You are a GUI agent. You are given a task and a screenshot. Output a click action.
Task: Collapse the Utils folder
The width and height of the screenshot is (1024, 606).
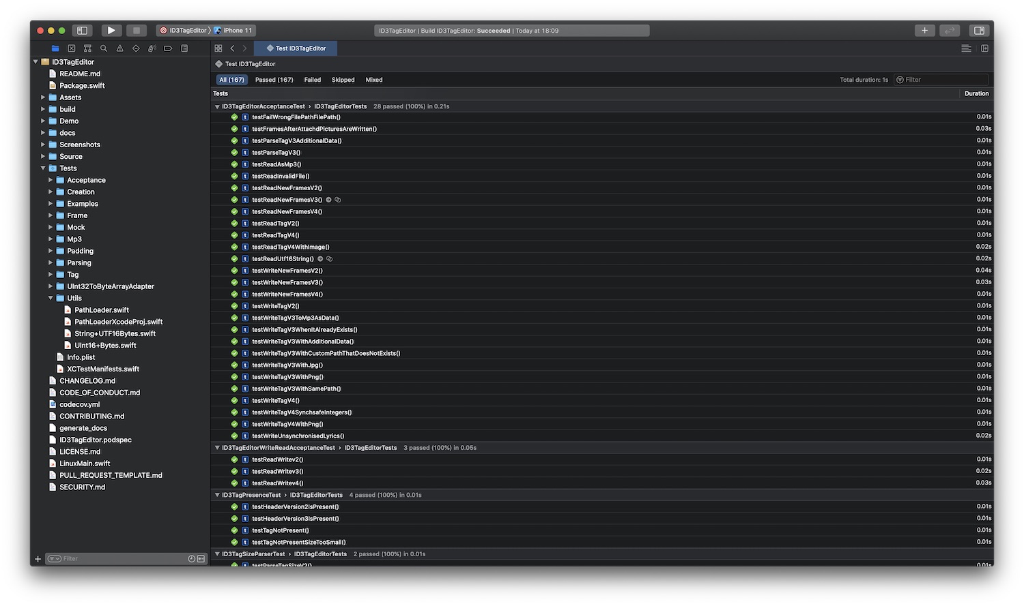(x=51, y=298)
